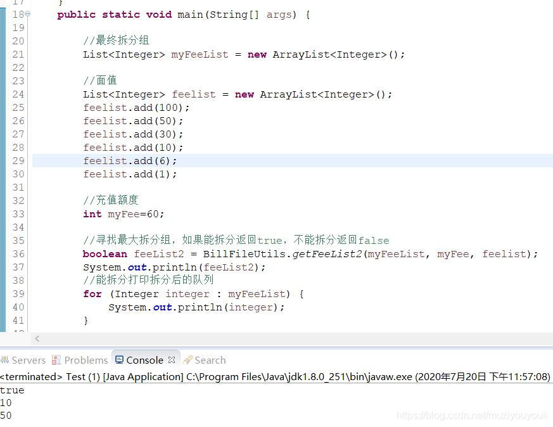The width and height of the screenshot is (553, 427).
Task: Click the //能拆分打印拆分后的队列 comment
Action: coord(148,280)
